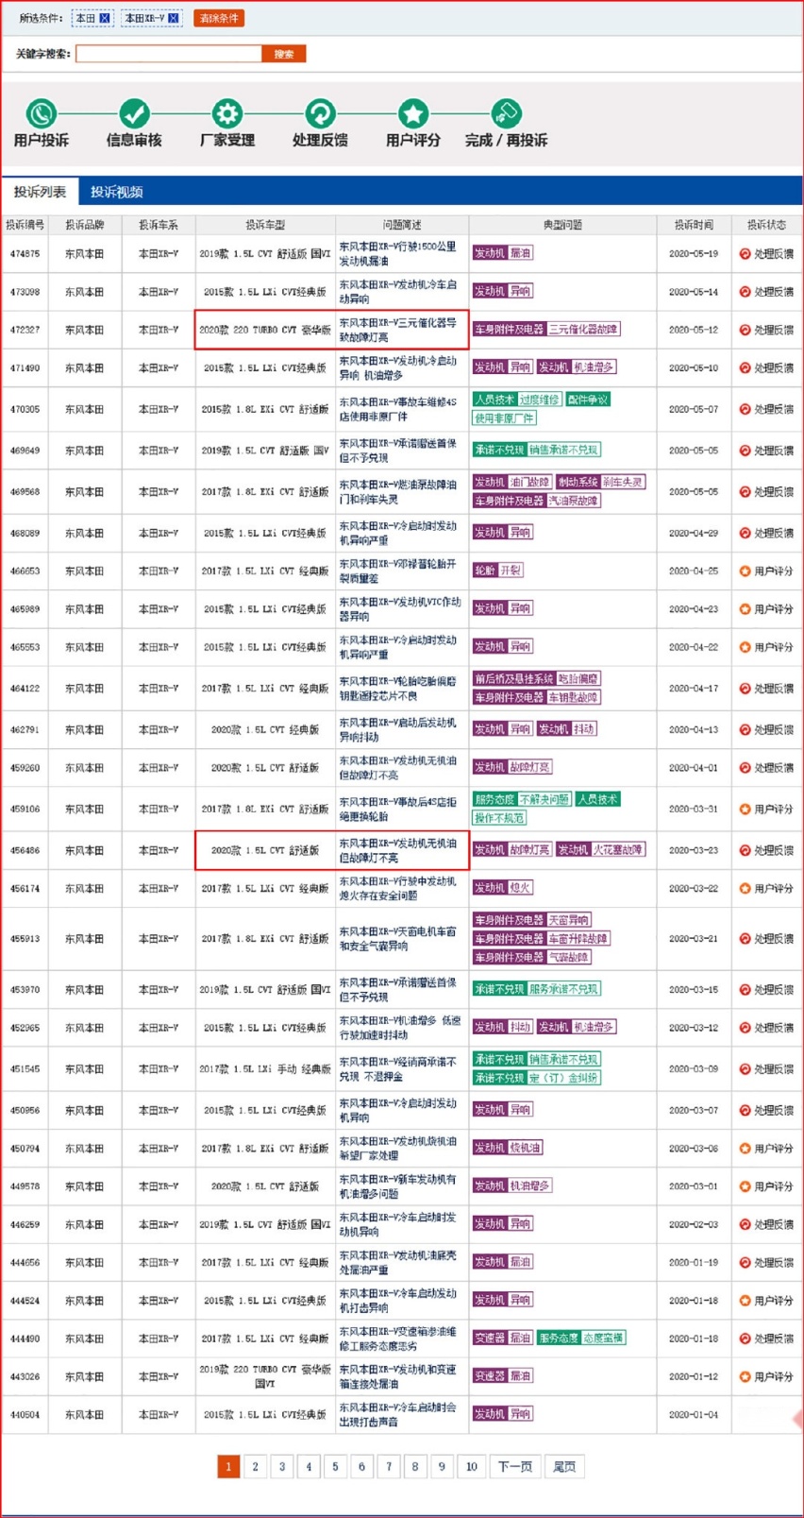Click 用户评分 status icon in row 465553
The height and width of the screenshot is (1518, 804).
(745, 648)
